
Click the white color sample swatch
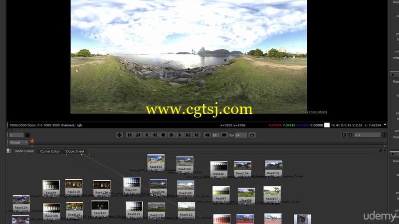pyautogui.click(x=327, y=125)
